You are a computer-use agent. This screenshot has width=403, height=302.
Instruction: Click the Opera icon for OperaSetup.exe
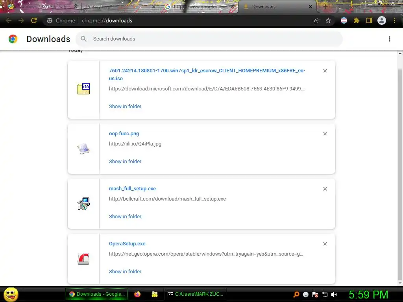click(83, 259)
